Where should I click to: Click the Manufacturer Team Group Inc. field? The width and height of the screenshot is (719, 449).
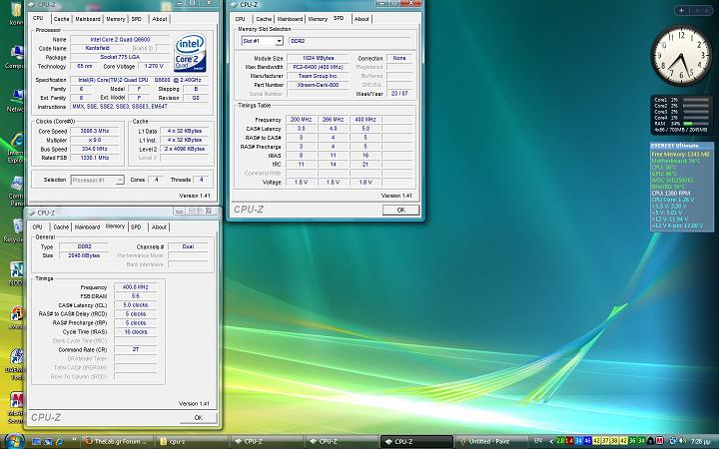coord(318,76)
